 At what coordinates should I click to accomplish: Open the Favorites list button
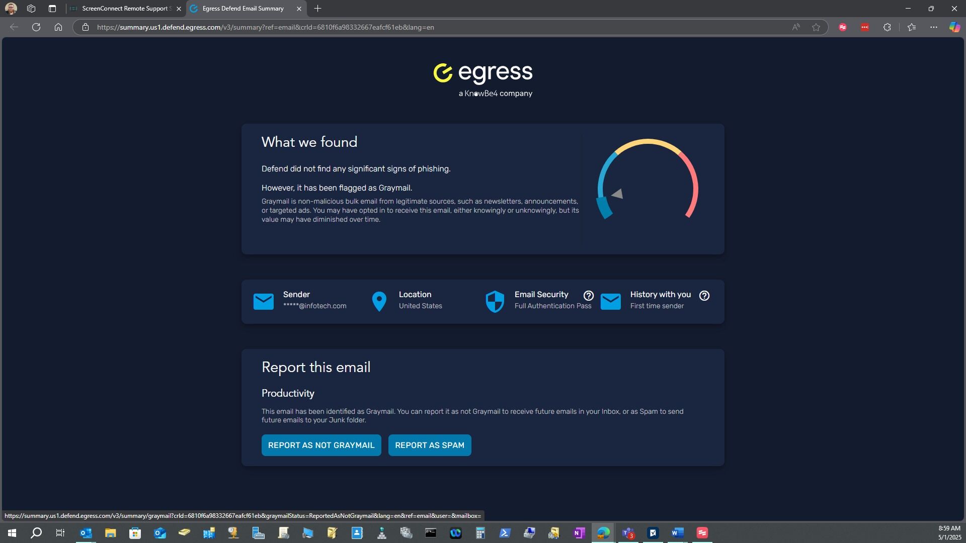tap(912, 27)
